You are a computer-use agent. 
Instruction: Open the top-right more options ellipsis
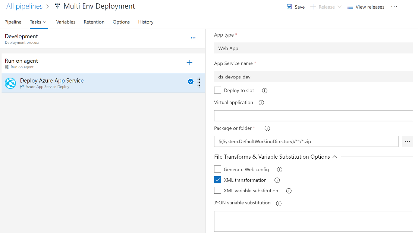[x=394, y=7]
